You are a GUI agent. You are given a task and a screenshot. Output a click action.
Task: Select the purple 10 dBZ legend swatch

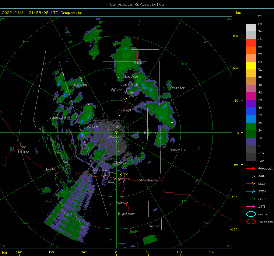251,142
